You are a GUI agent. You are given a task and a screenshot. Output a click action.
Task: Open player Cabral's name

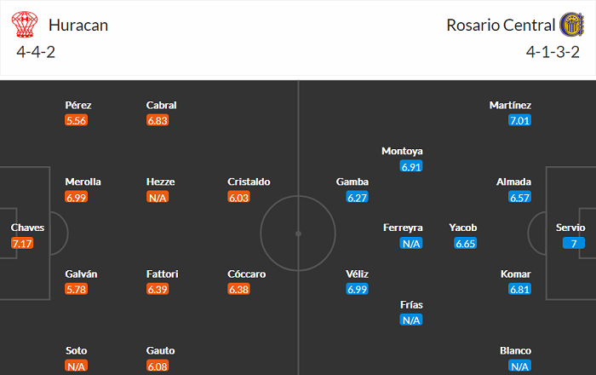point(161,105)
